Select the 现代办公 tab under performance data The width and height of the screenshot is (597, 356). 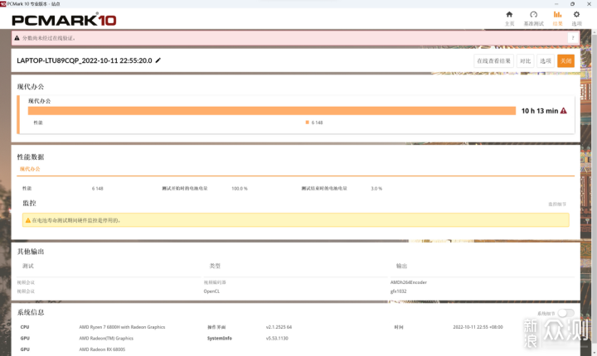click(30, 169)
